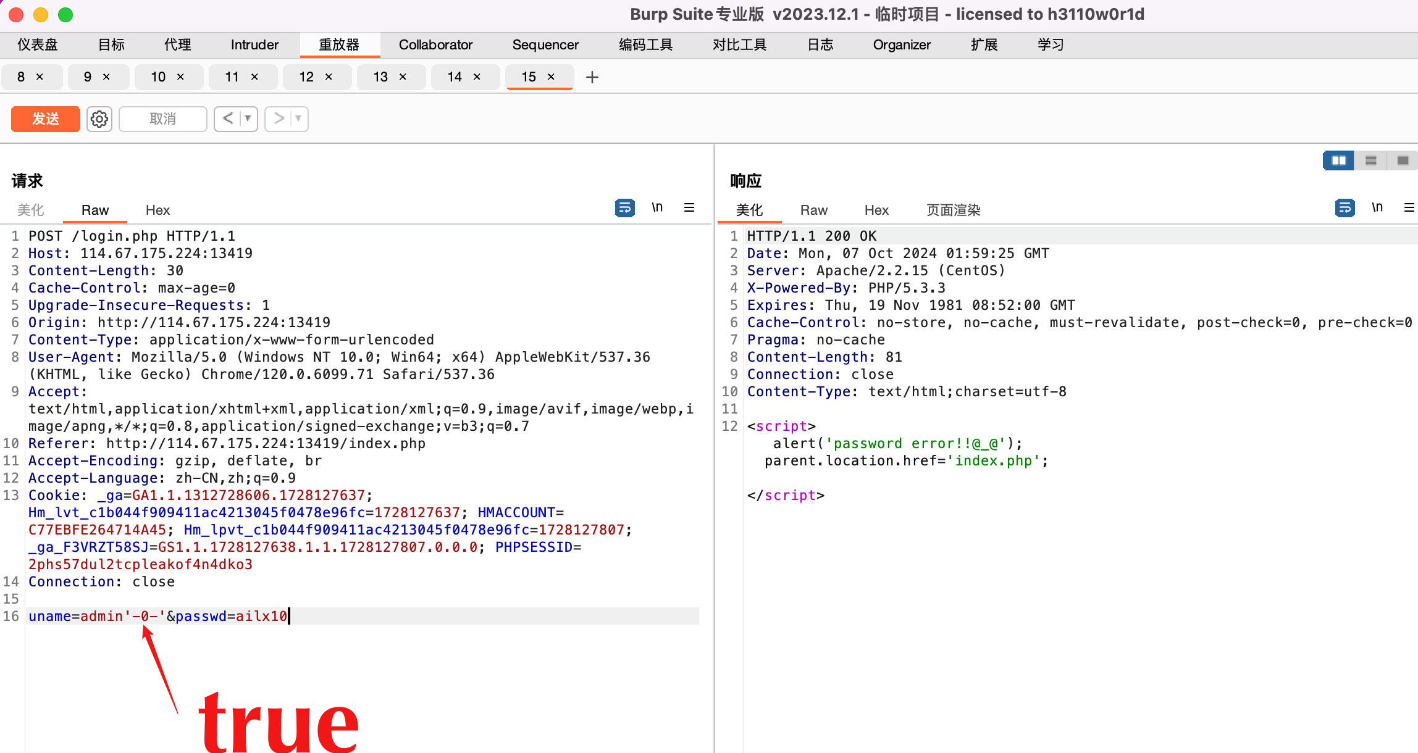This screenshot has width=1418, height=753.
Task: Click the 发送 send button
Action: click(45, 119)
